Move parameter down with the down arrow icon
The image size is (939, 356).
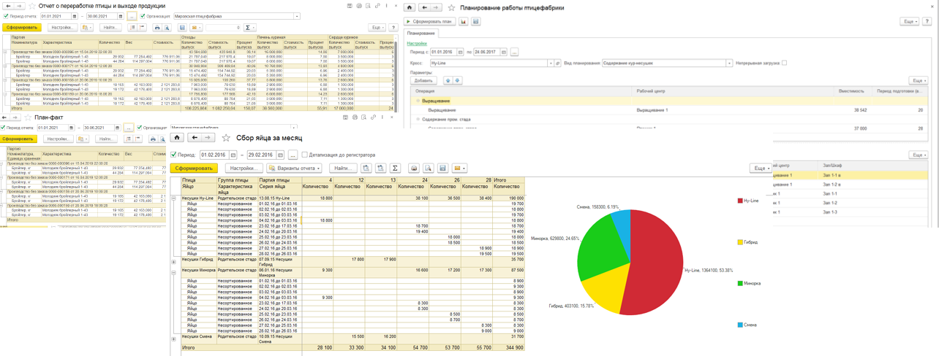[457, 81]
